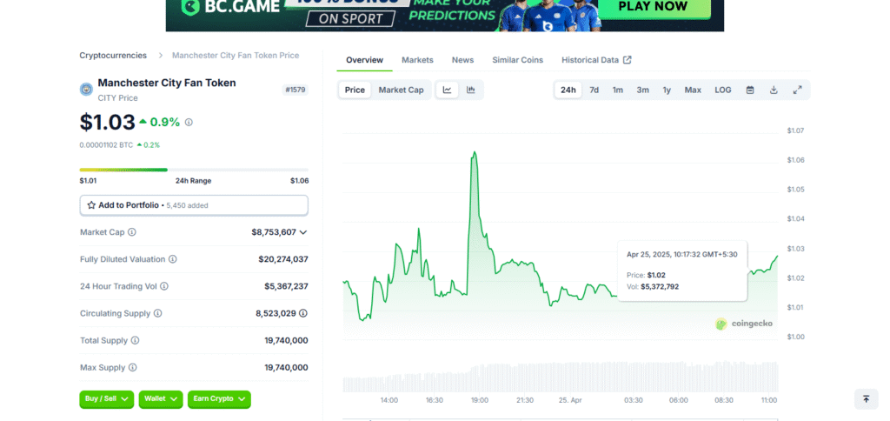
Task: Go to Cryptocurrencies breadcrumb link
Action: [113, 55]
